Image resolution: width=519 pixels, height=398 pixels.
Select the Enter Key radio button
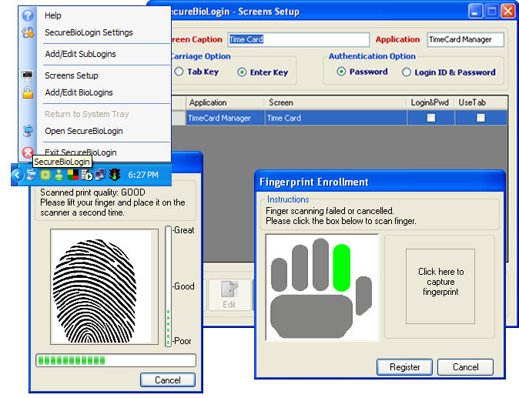pos(242,72)
